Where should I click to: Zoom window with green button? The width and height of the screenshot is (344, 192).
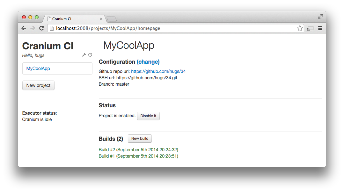pos(37,17)
